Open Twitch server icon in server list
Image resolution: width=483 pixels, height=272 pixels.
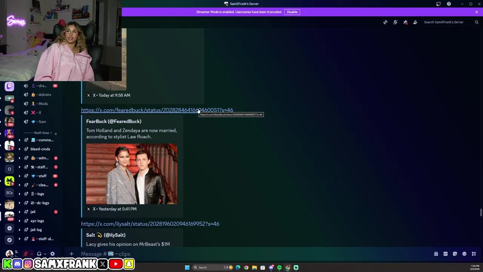click(9, 87)
